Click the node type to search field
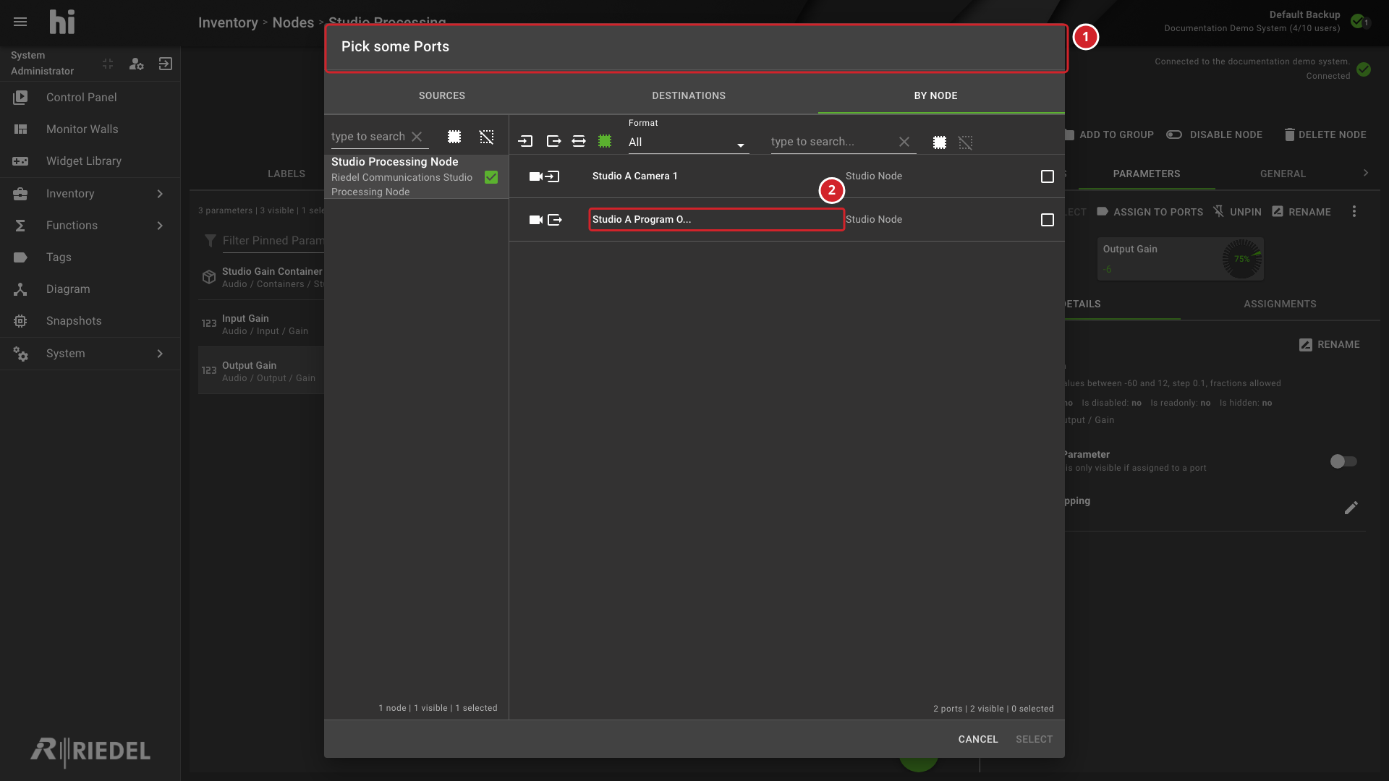This screenshot has height=781, width=1389. click(368, 137)
